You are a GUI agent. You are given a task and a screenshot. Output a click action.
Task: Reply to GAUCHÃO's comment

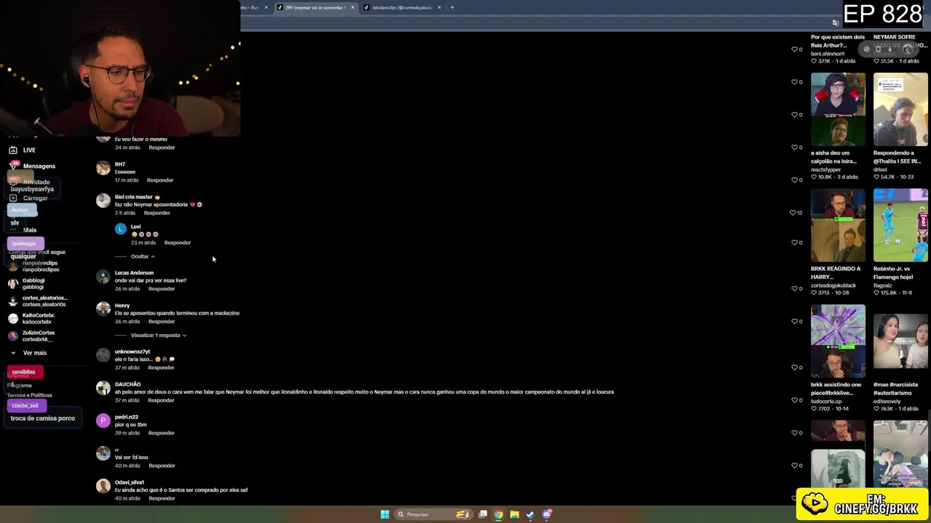pos(161,400)
